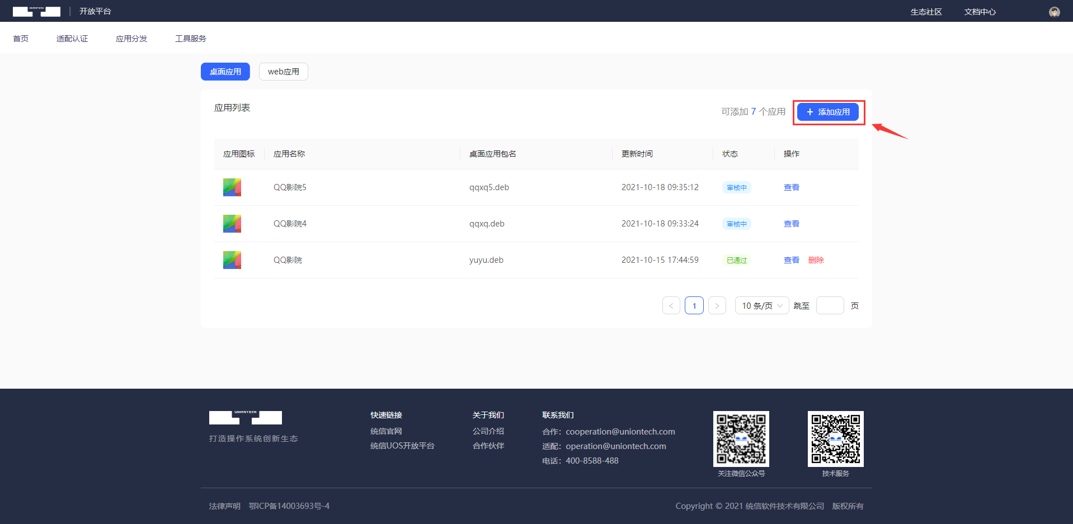
Task: Click the QQ影院 app icon
Action: (232, 260)
